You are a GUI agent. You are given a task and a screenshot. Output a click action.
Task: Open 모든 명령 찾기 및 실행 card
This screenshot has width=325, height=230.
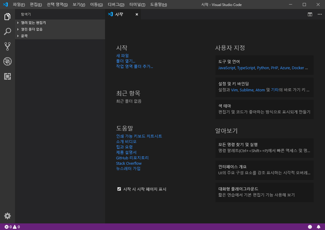point(264,148)
